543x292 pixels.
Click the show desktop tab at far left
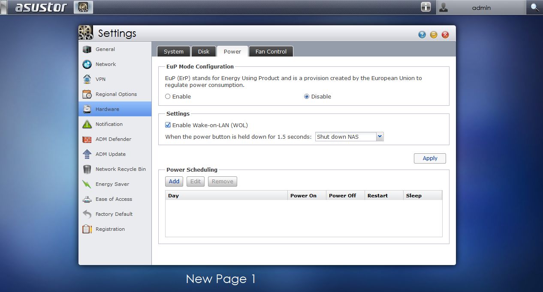4,7
